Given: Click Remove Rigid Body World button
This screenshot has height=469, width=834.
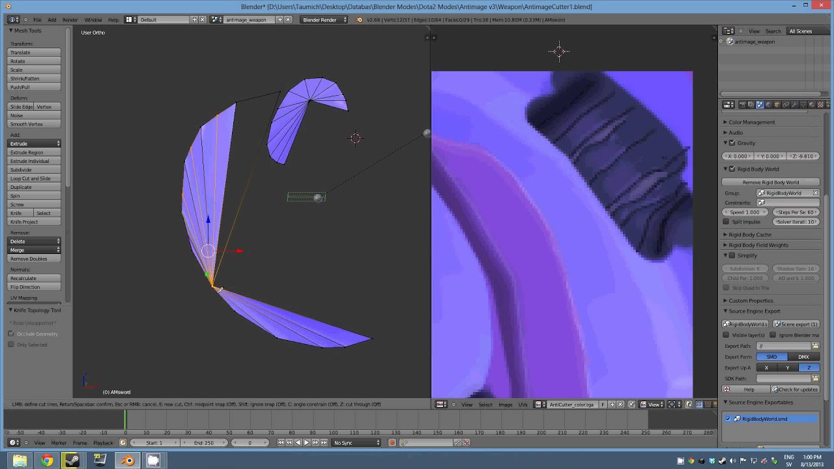Looking at the screenshot, I should (x=771, y=182).
